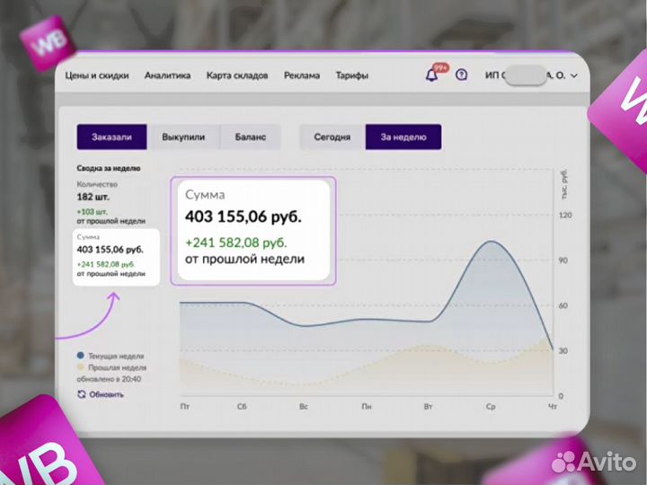
Task: Click the 99+ notification badge
Action: pyautogui.click(x=440, y=67)
